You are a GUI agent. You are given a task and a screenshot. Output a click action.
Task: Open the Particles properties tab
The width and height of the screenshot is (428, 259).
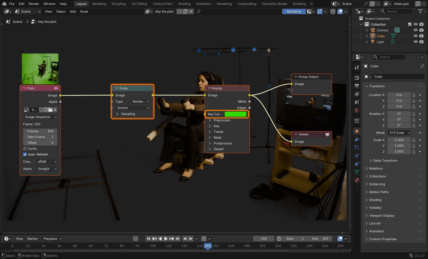(357, 147)
